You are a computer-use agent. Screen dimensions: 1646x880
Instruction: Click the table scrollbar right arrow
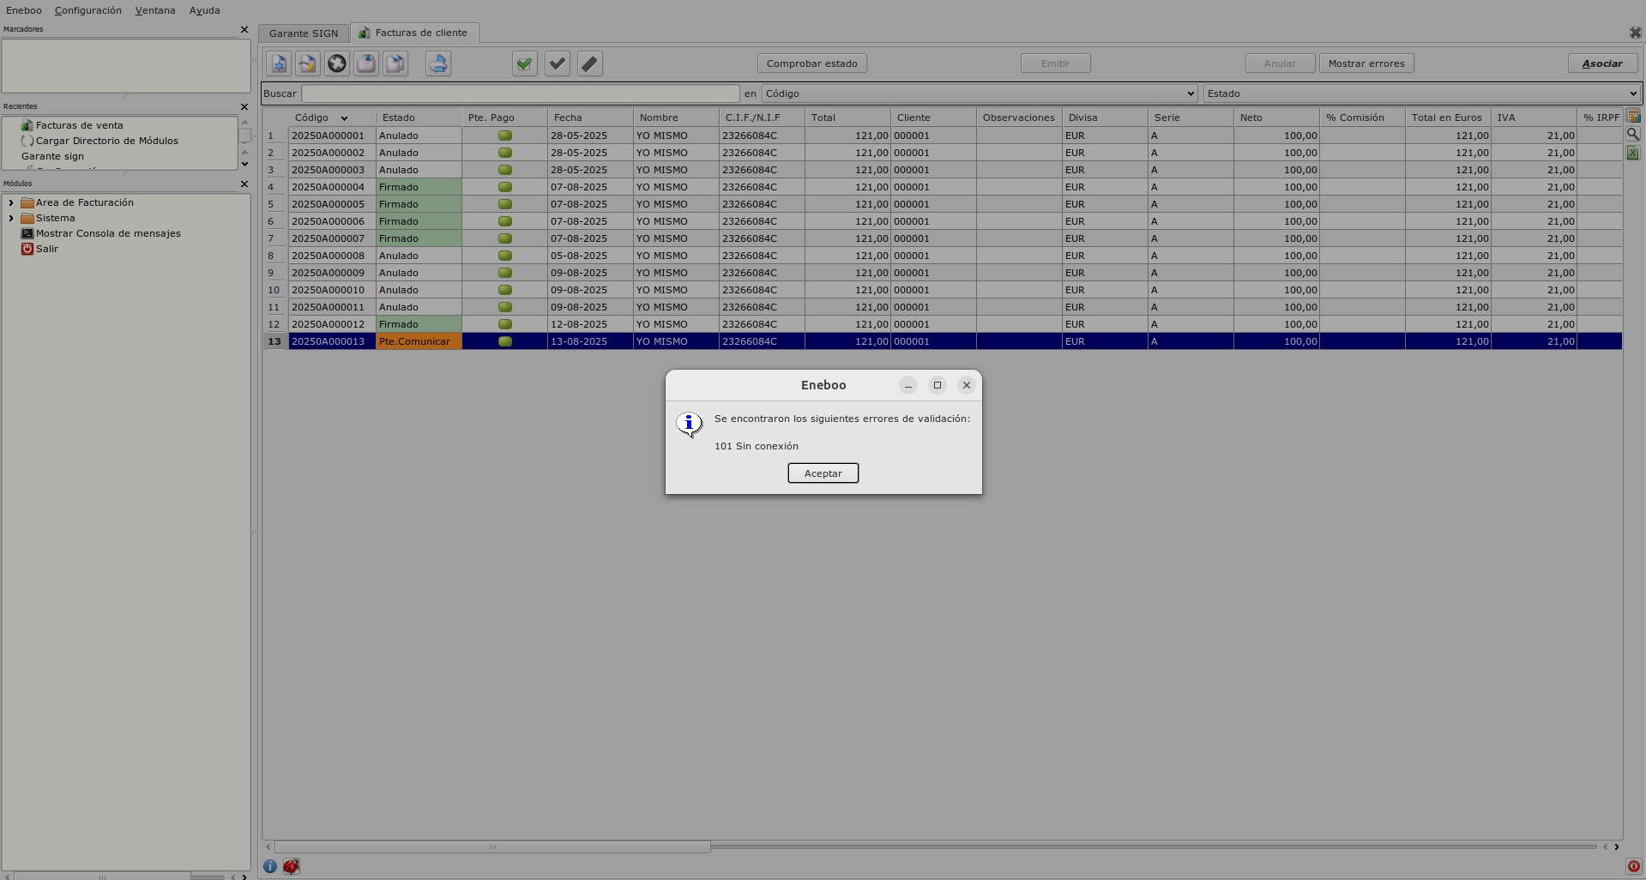point(1617,847)
